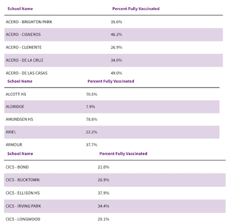Viewport: 237px width, 223px height.
Task: Click ACERO - CLEMENTE school name
Action: [x=24, y=47]
